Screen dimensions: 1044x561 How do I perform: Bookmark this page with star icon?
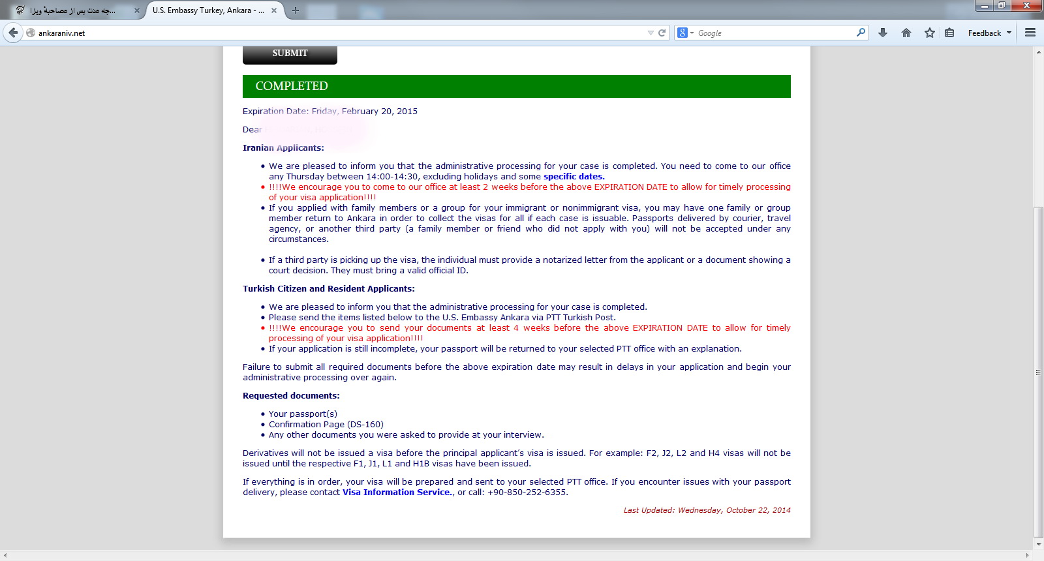click(x=930, y=33)
